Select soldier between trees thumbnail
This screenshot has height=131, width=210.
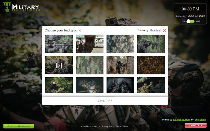[120, 65]
